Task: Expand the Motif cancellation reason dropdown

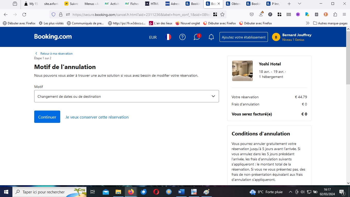Action: 126,96
